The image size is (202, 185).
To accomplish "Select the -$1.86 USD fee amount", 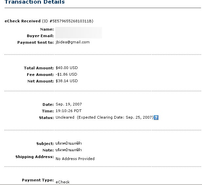I will pyautogui.click(x=66, y=74).
